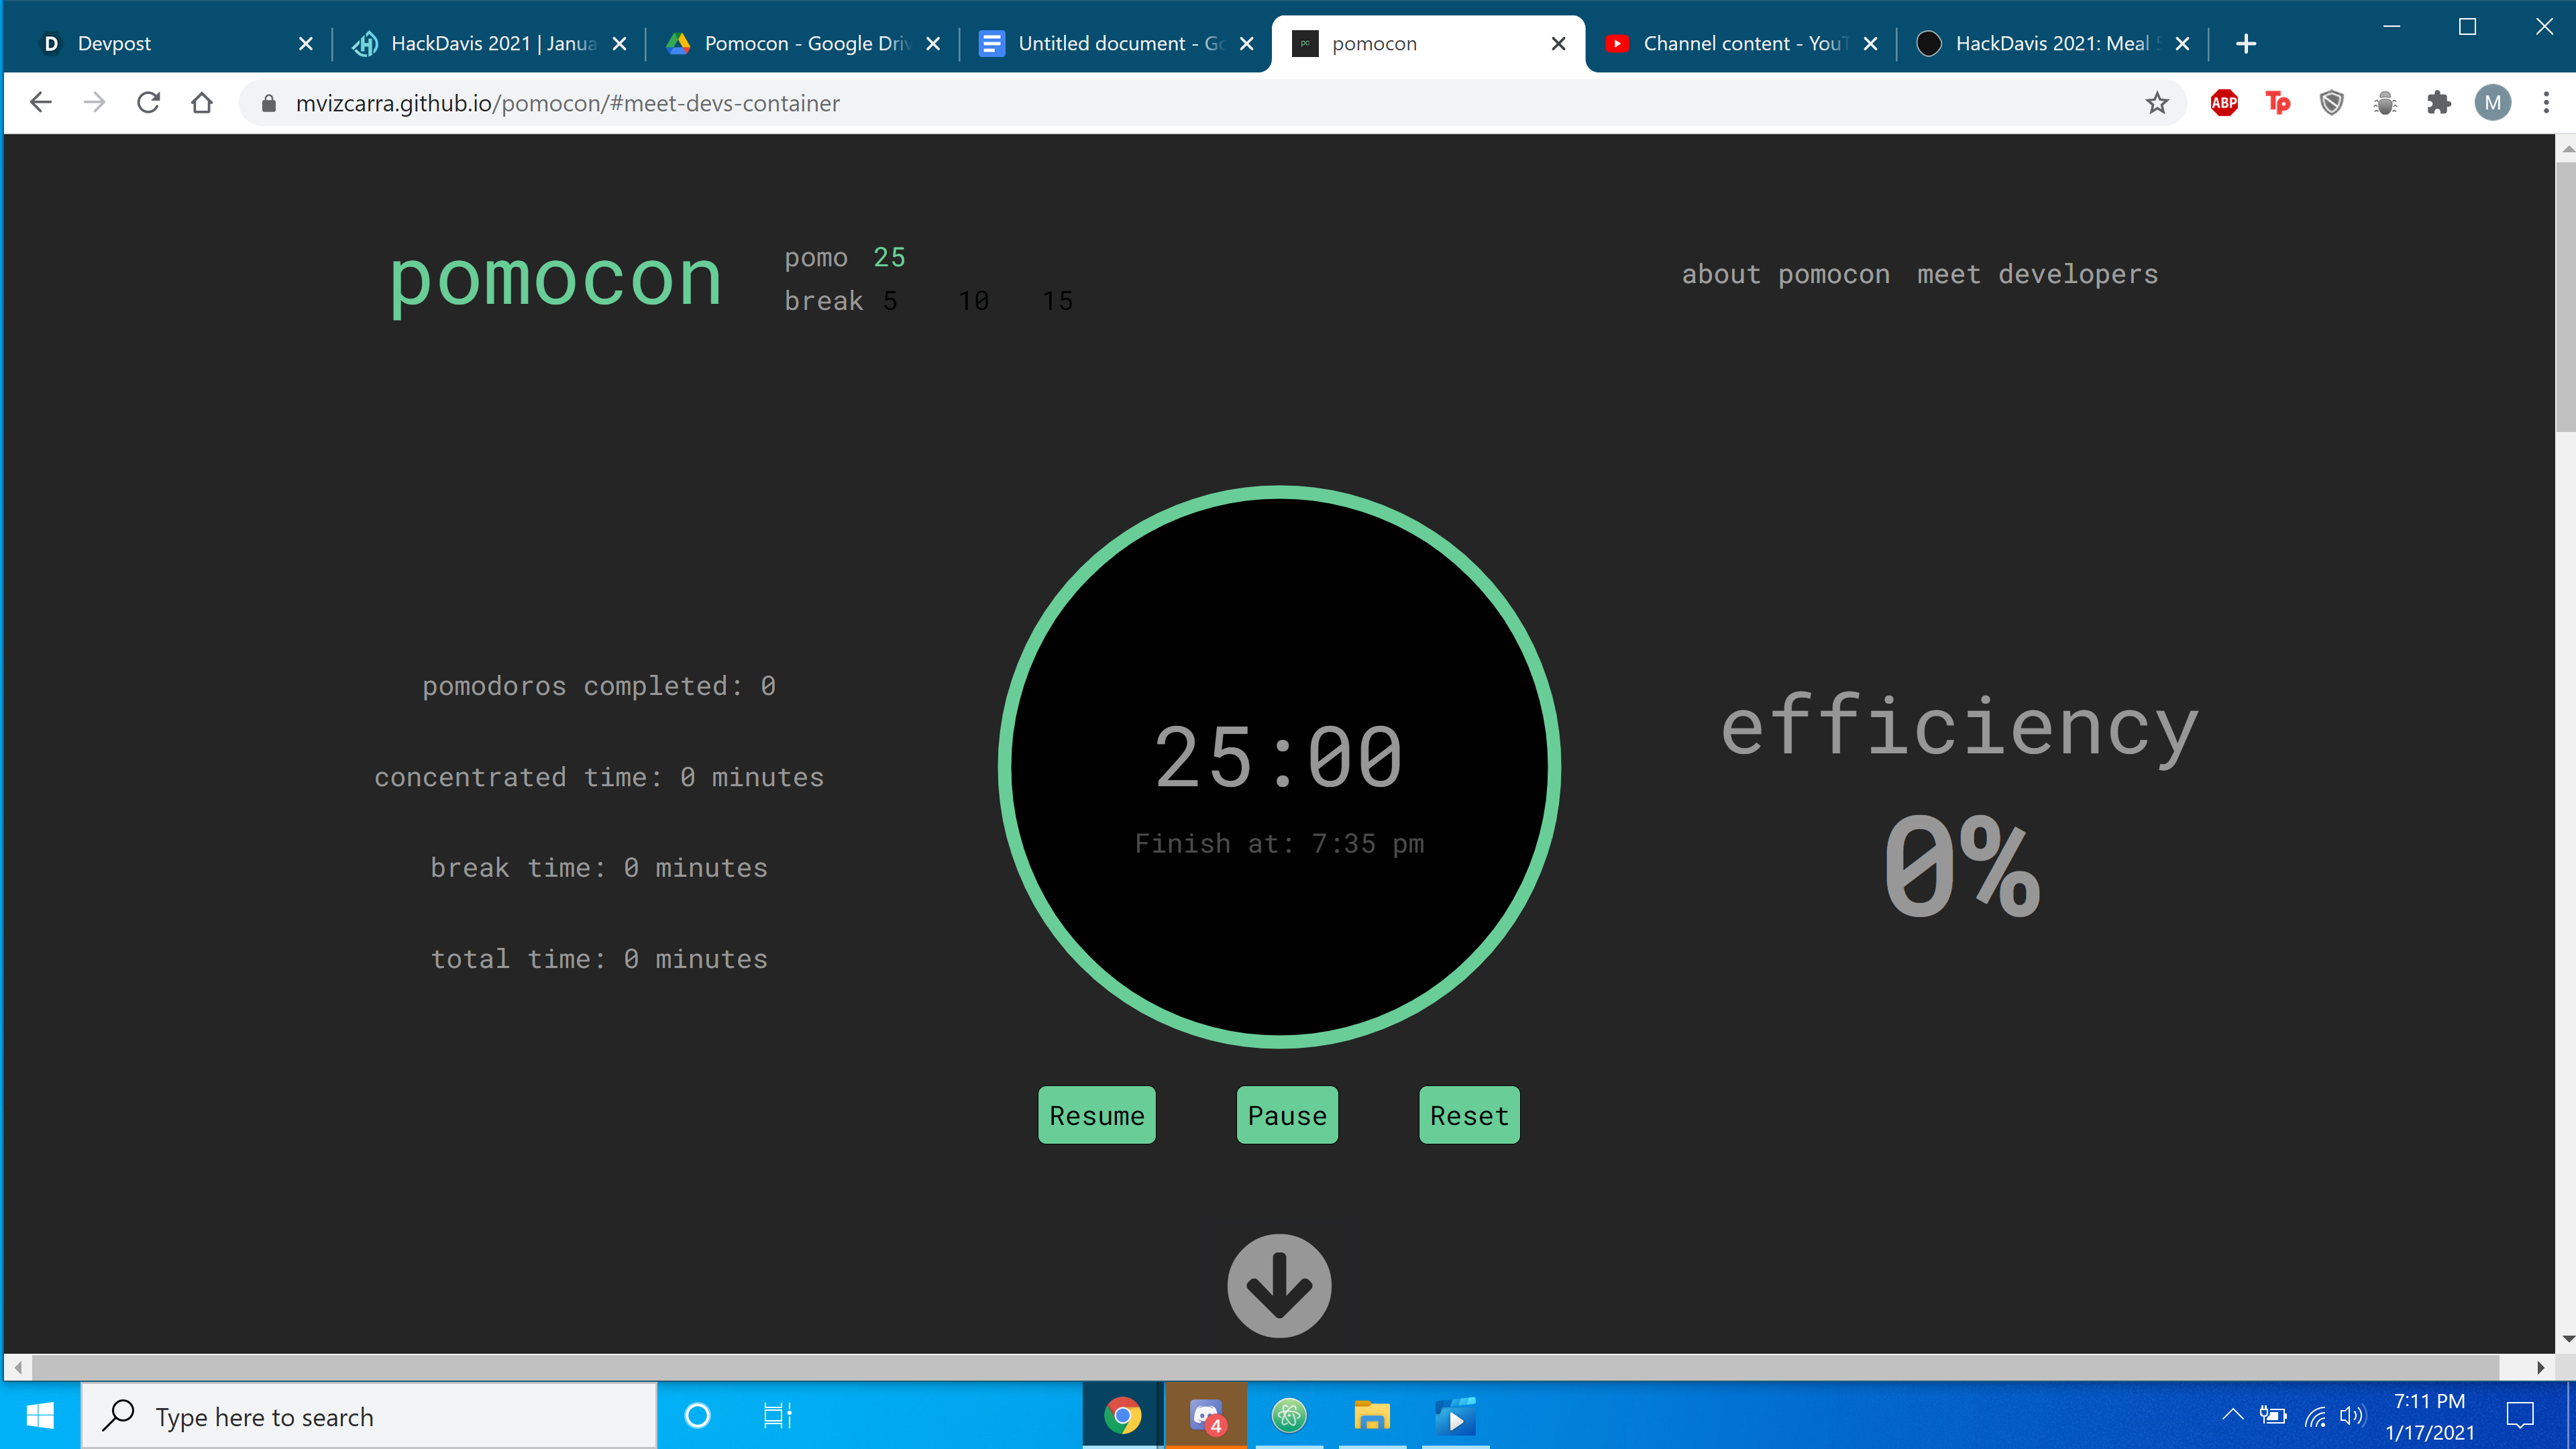Click the shield extension icon
The image size is (2576, 1449).
tap(2332, 103)
